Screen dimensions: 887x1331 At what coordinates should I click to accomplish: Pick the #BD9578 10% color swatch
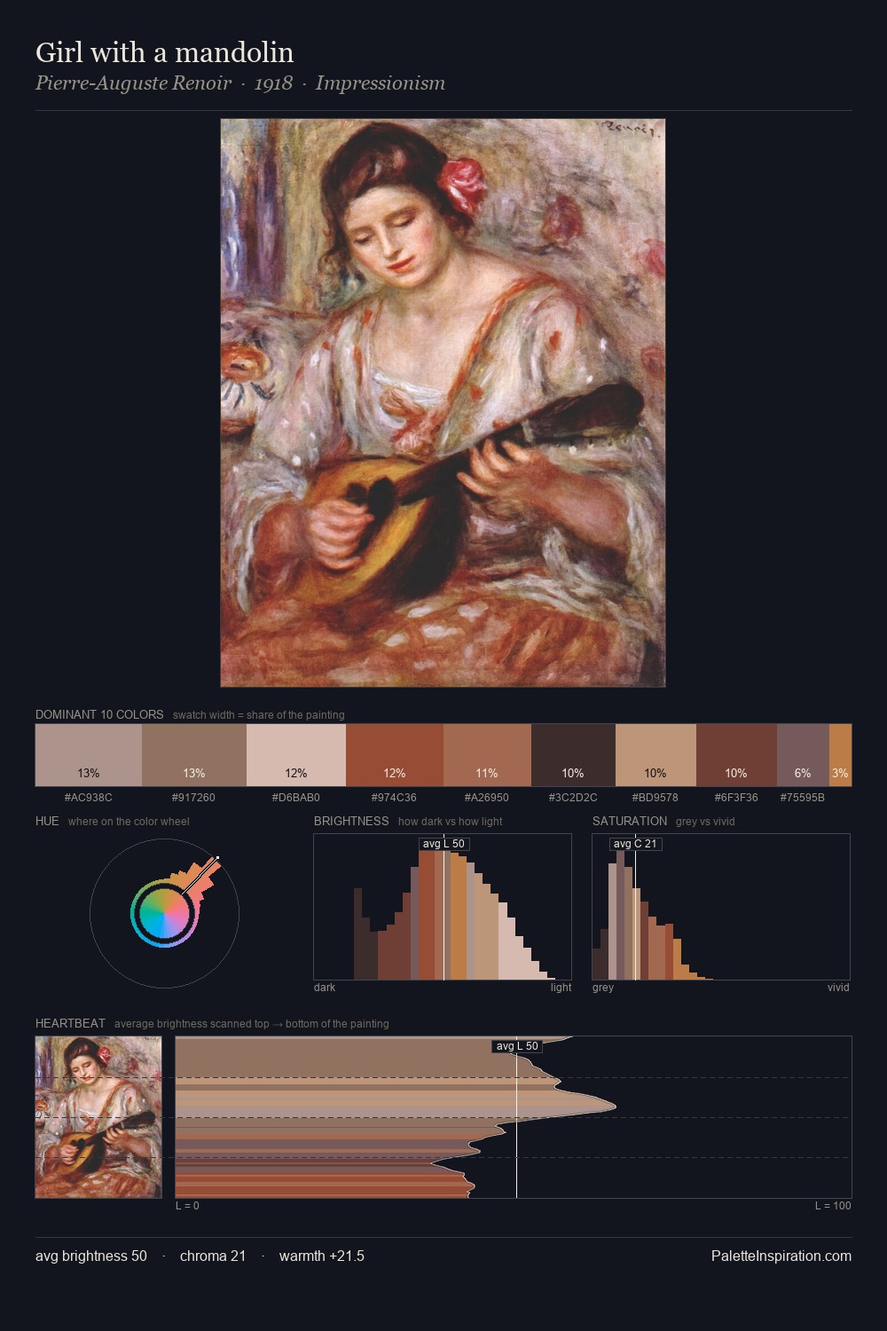pos(655,755)
